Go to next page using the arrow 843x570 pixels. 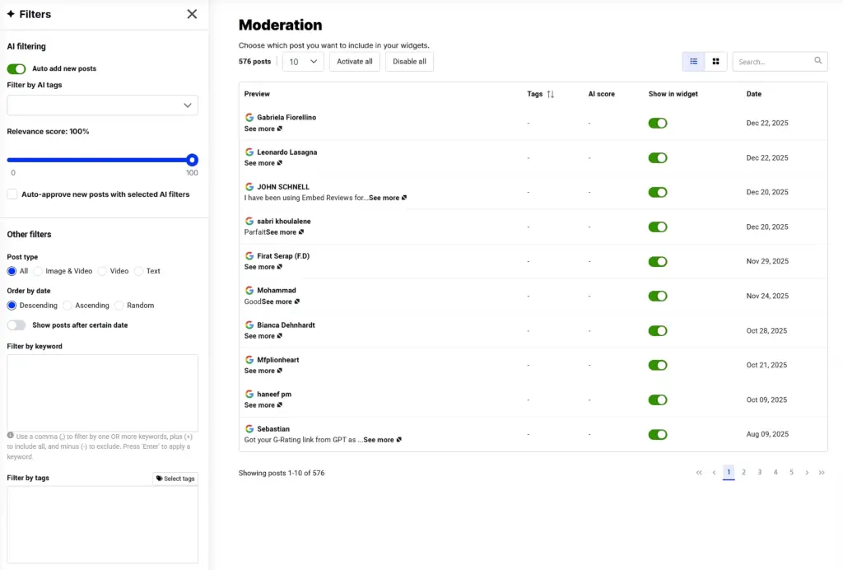click(806, 472)
